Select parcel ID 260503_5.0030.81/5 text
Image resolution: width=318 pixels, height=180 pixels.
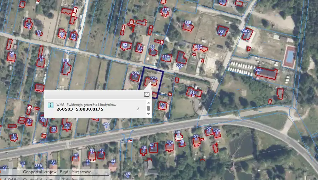[80, 109]
